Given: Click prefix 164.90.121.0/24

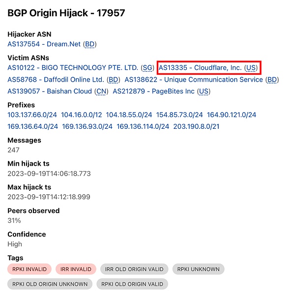Looking at the screenshot, I should (x=232, y=115).
